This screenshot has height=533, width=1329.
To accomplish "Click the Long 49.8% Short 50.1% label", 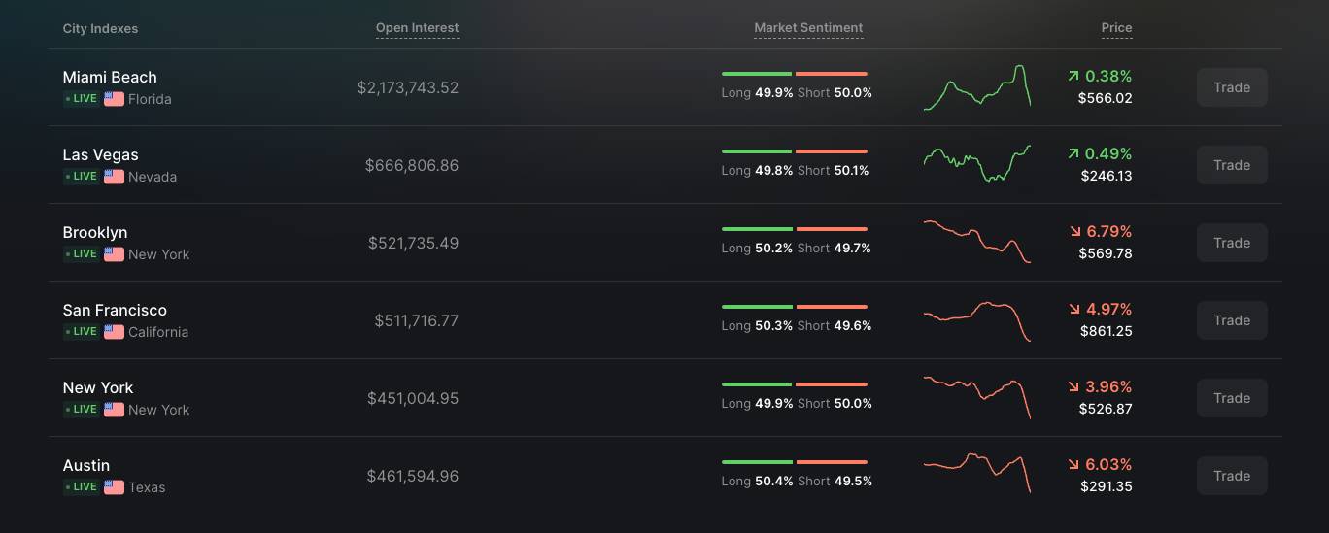I will tap(796, 170).
